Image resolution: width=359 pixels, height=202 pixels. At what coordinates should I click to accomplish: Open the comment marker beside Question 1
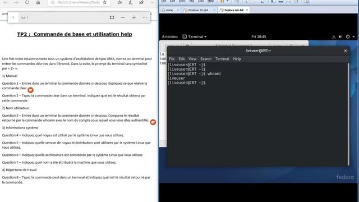(30, 90)
